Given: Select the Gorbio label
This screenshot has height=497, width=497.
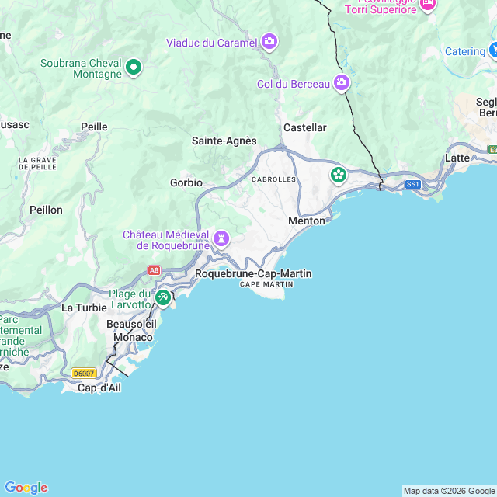Looking at the screenshot, I should [186, 182].
